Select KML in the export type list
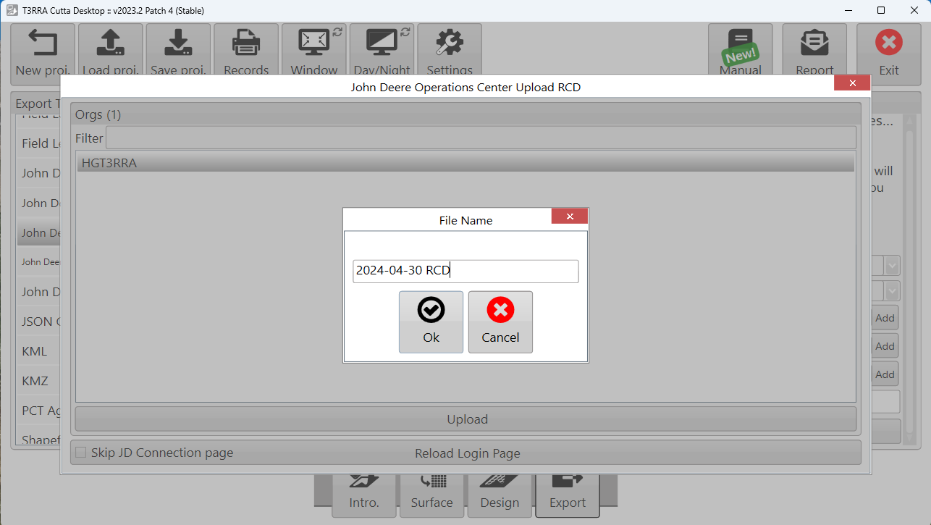The image size is (931, 525). (x=38, y=351)
